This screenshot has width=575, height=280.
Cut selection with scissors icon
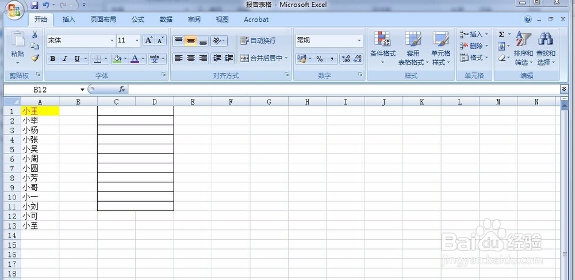[x=35, y=34]
